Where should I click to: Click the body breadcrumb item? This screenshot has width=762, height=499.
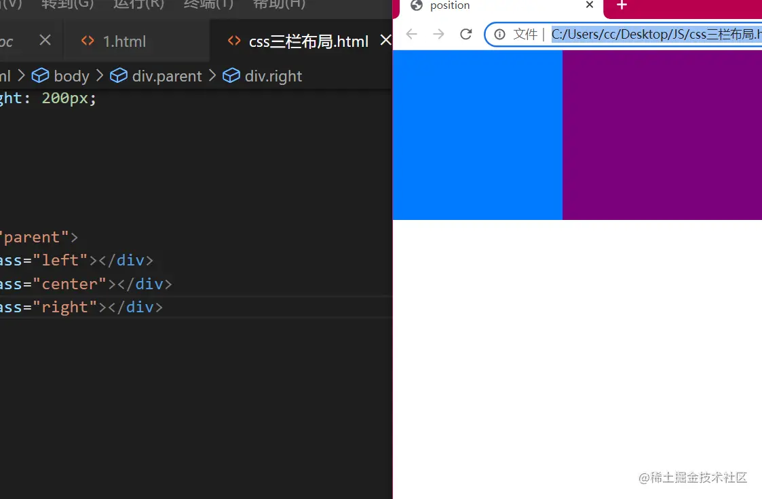[71, 76]
